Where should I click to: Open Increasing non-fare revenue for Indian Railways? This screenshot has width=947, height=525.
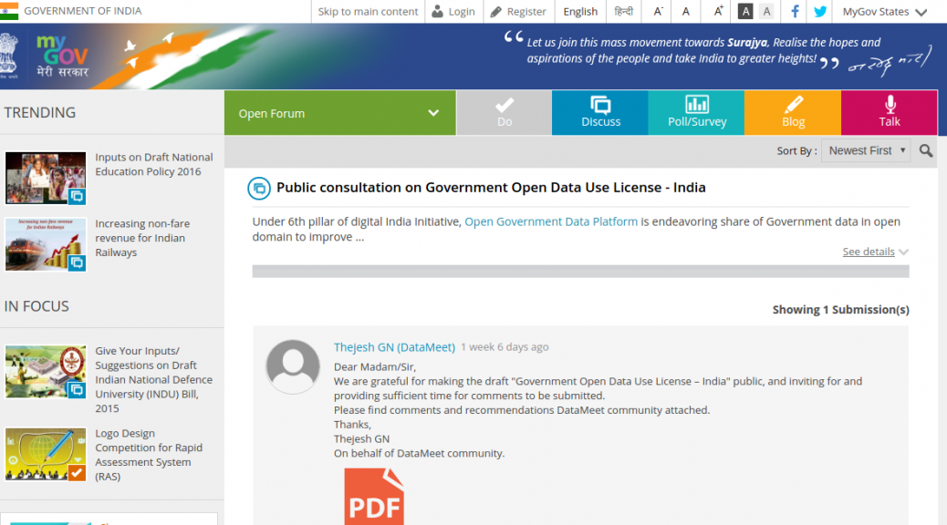[142, 238]
